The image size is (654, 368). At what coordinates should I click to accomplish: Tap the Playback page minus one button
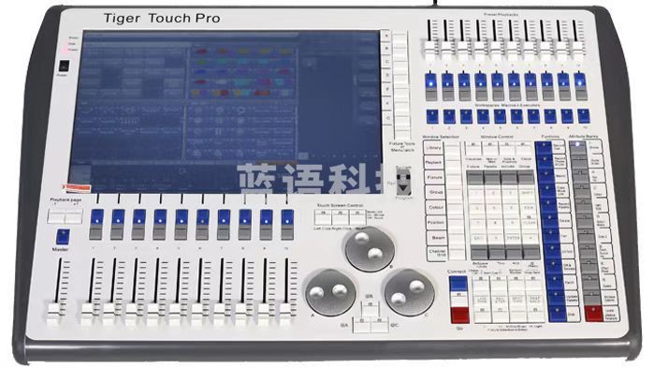point(56,216)
